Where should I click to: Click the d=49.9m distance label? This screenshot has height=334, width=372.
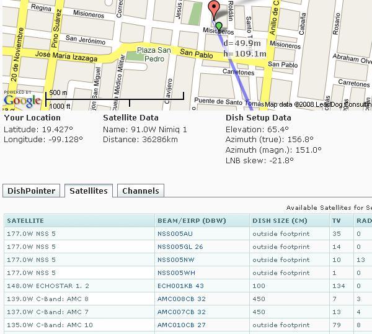[242, 43]
